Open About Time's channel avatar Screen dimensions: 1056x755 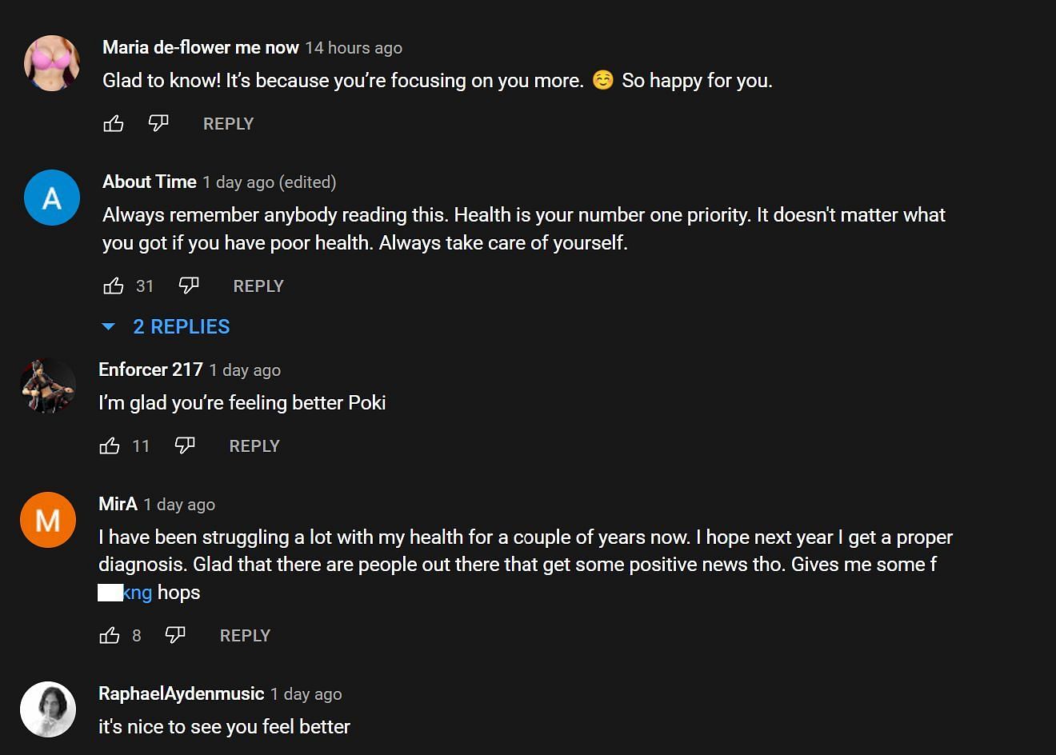pos(52,198)
